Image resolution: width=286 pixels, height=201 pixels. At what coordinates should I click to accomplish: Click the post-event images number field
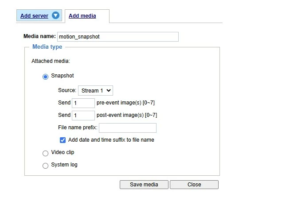(x=83, y=116)
